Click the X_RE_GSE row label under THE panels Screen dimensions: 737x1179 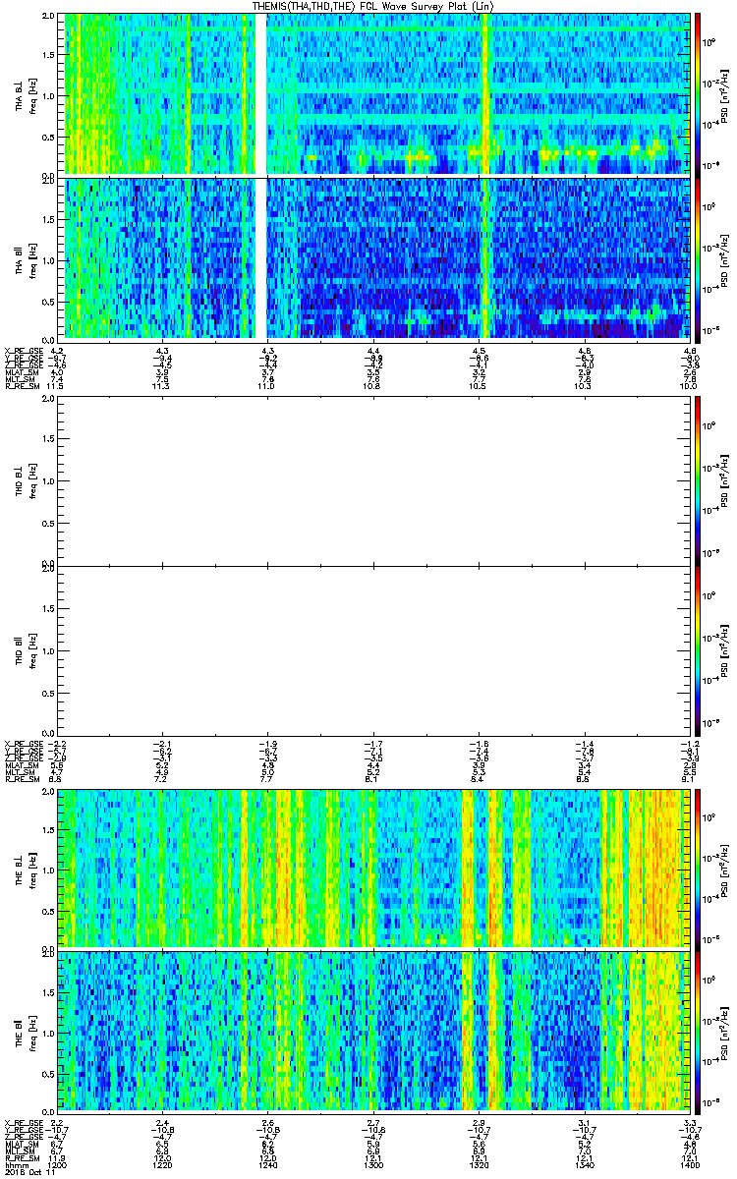pyautogui.click(x=23, y=1121)
